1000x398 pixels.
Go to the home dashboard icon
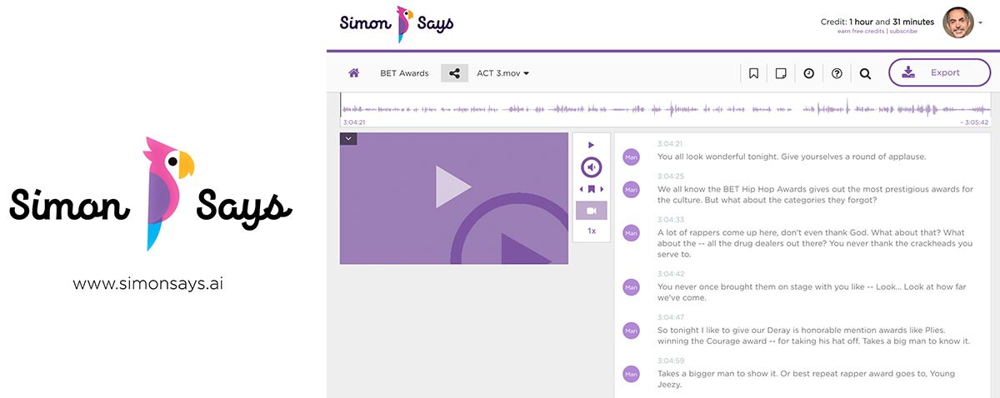click(x=354, y=73)
